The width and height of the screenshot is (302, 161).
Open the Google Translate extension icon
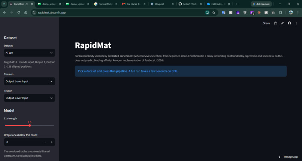(x=223, y=12)
